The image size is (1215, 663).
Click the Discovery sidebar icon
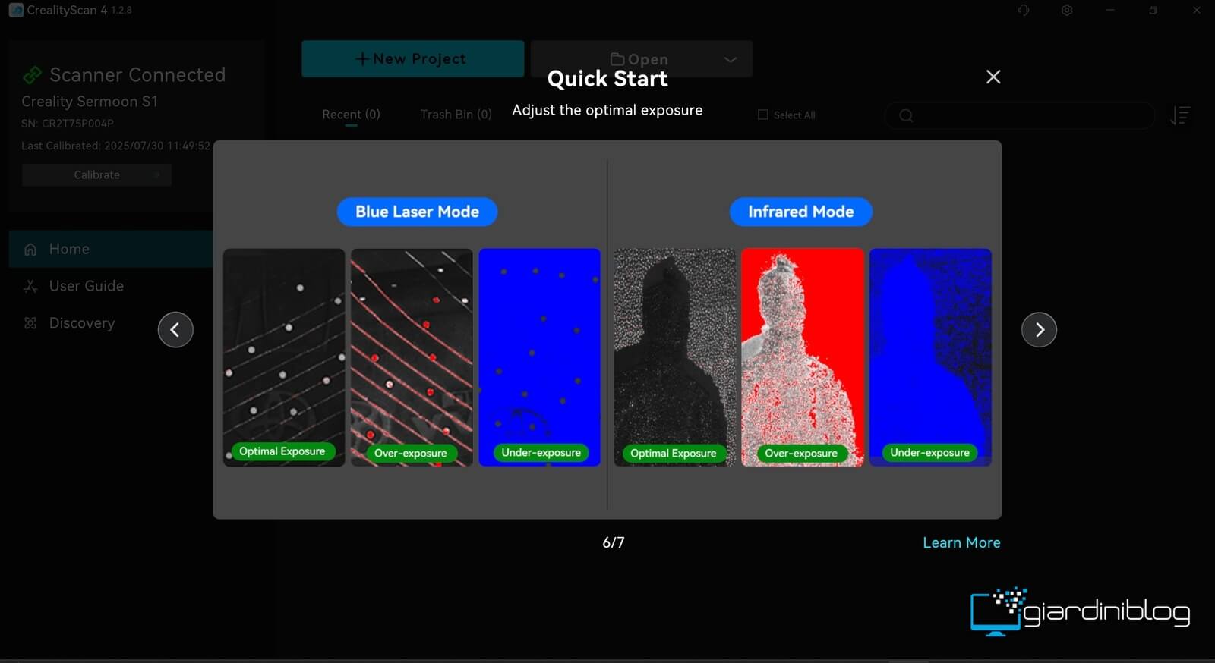(x=30, y=323)
